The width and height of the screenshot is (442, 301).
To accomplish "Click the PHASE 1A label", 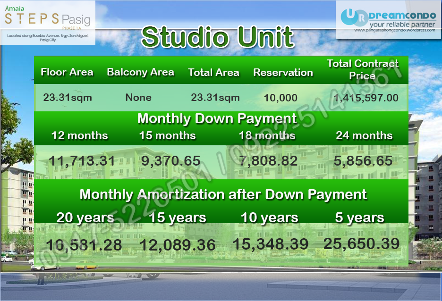I will [72, 28].
